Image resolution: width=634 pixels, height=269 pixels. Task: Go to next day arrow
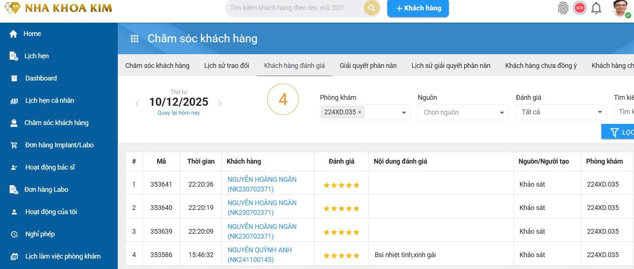tap(220, 103)
